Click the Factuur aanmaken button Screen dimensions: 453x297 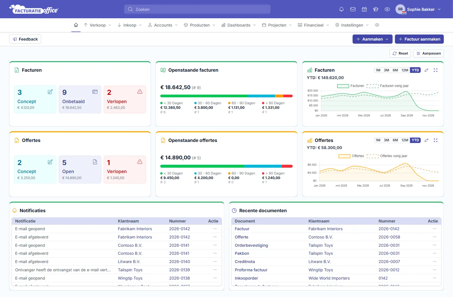(419, 39)
